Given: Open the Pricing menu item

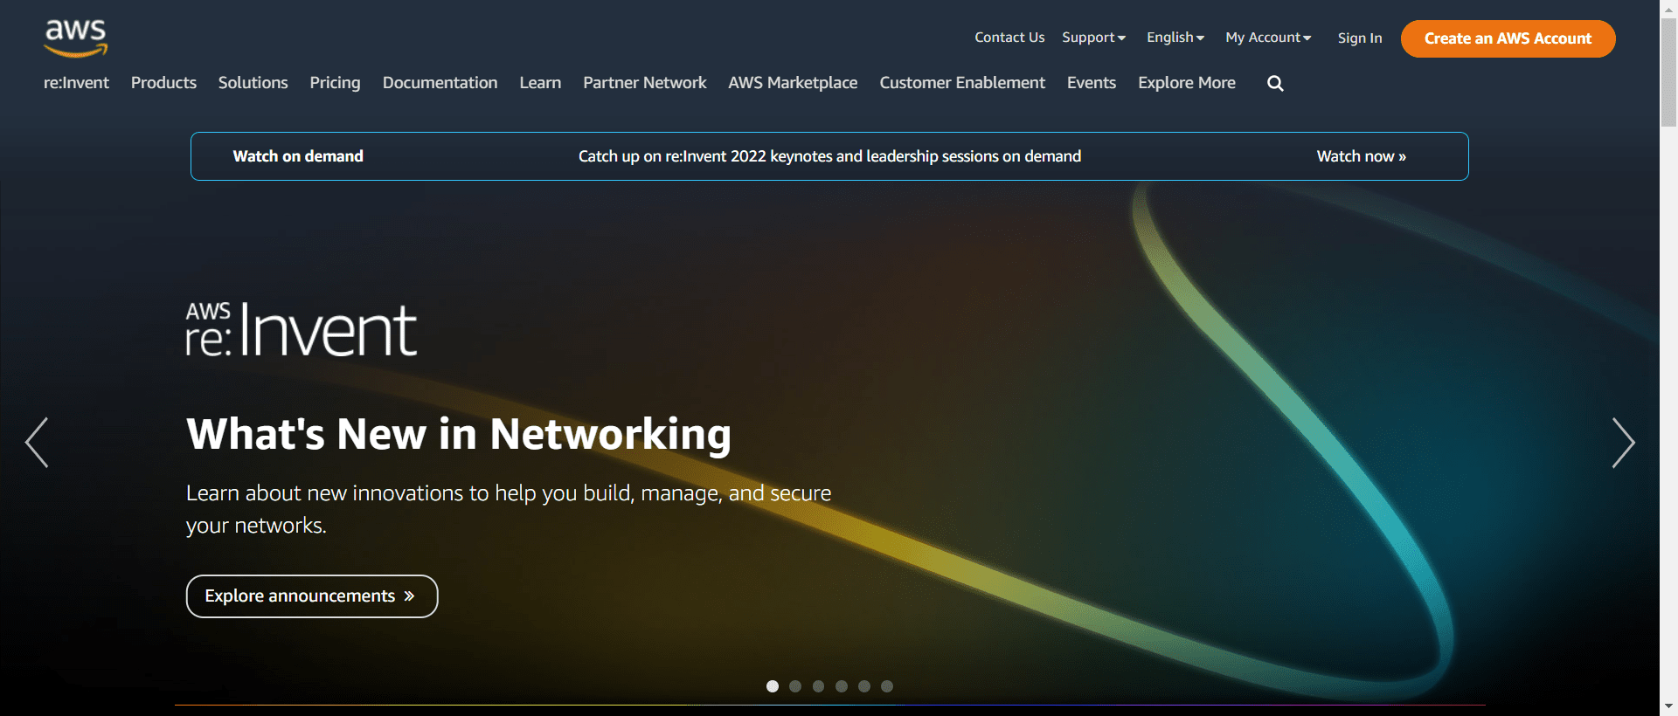Looking at the screenshot, I should [x=335, y=83].
